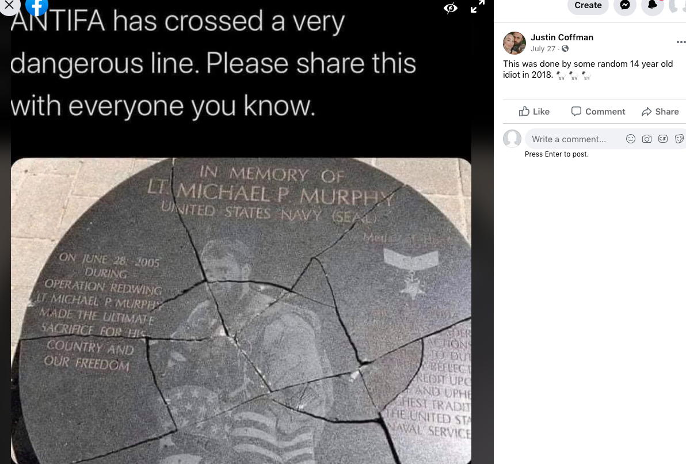
Task: Open the account profile menu in top bar
Action: (677, 6)
